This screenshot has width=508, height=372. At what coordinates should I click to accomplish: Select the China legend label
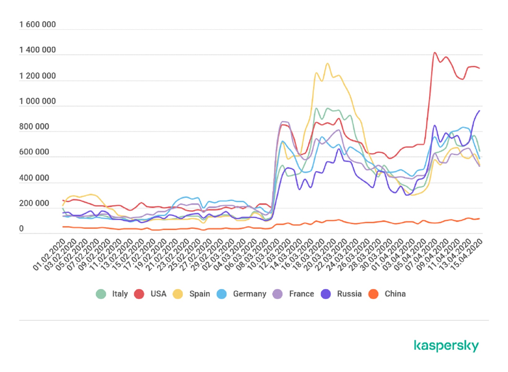[x=395, y=294]
